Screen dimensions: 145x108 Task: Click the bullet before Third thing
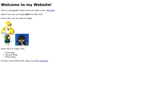click(x=4, y=57)
